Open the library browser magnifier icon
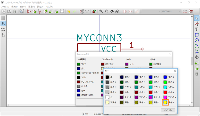The image size is (200, 116). pyautogui.click(x=22, y=11)
